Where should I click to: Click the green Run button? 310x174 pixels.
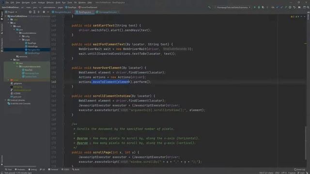pyautogui.click(x=255, y=7)
